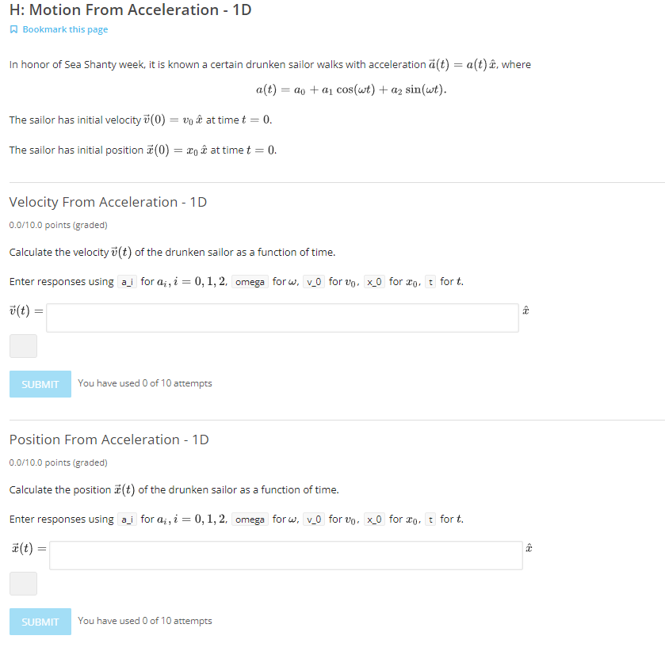Click the v_0 code chip in position instructions

(x=313, y=519)
